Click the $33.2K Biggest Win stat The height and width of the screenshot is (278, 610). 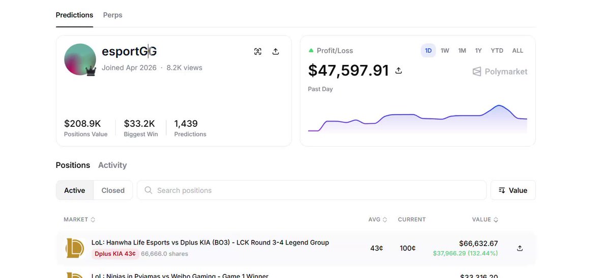coord(141,128)
